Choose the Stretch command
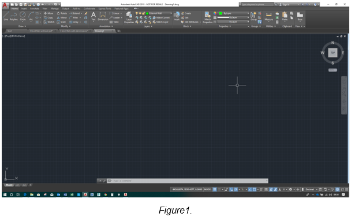The image size is (351, 217). click(49, 22)
